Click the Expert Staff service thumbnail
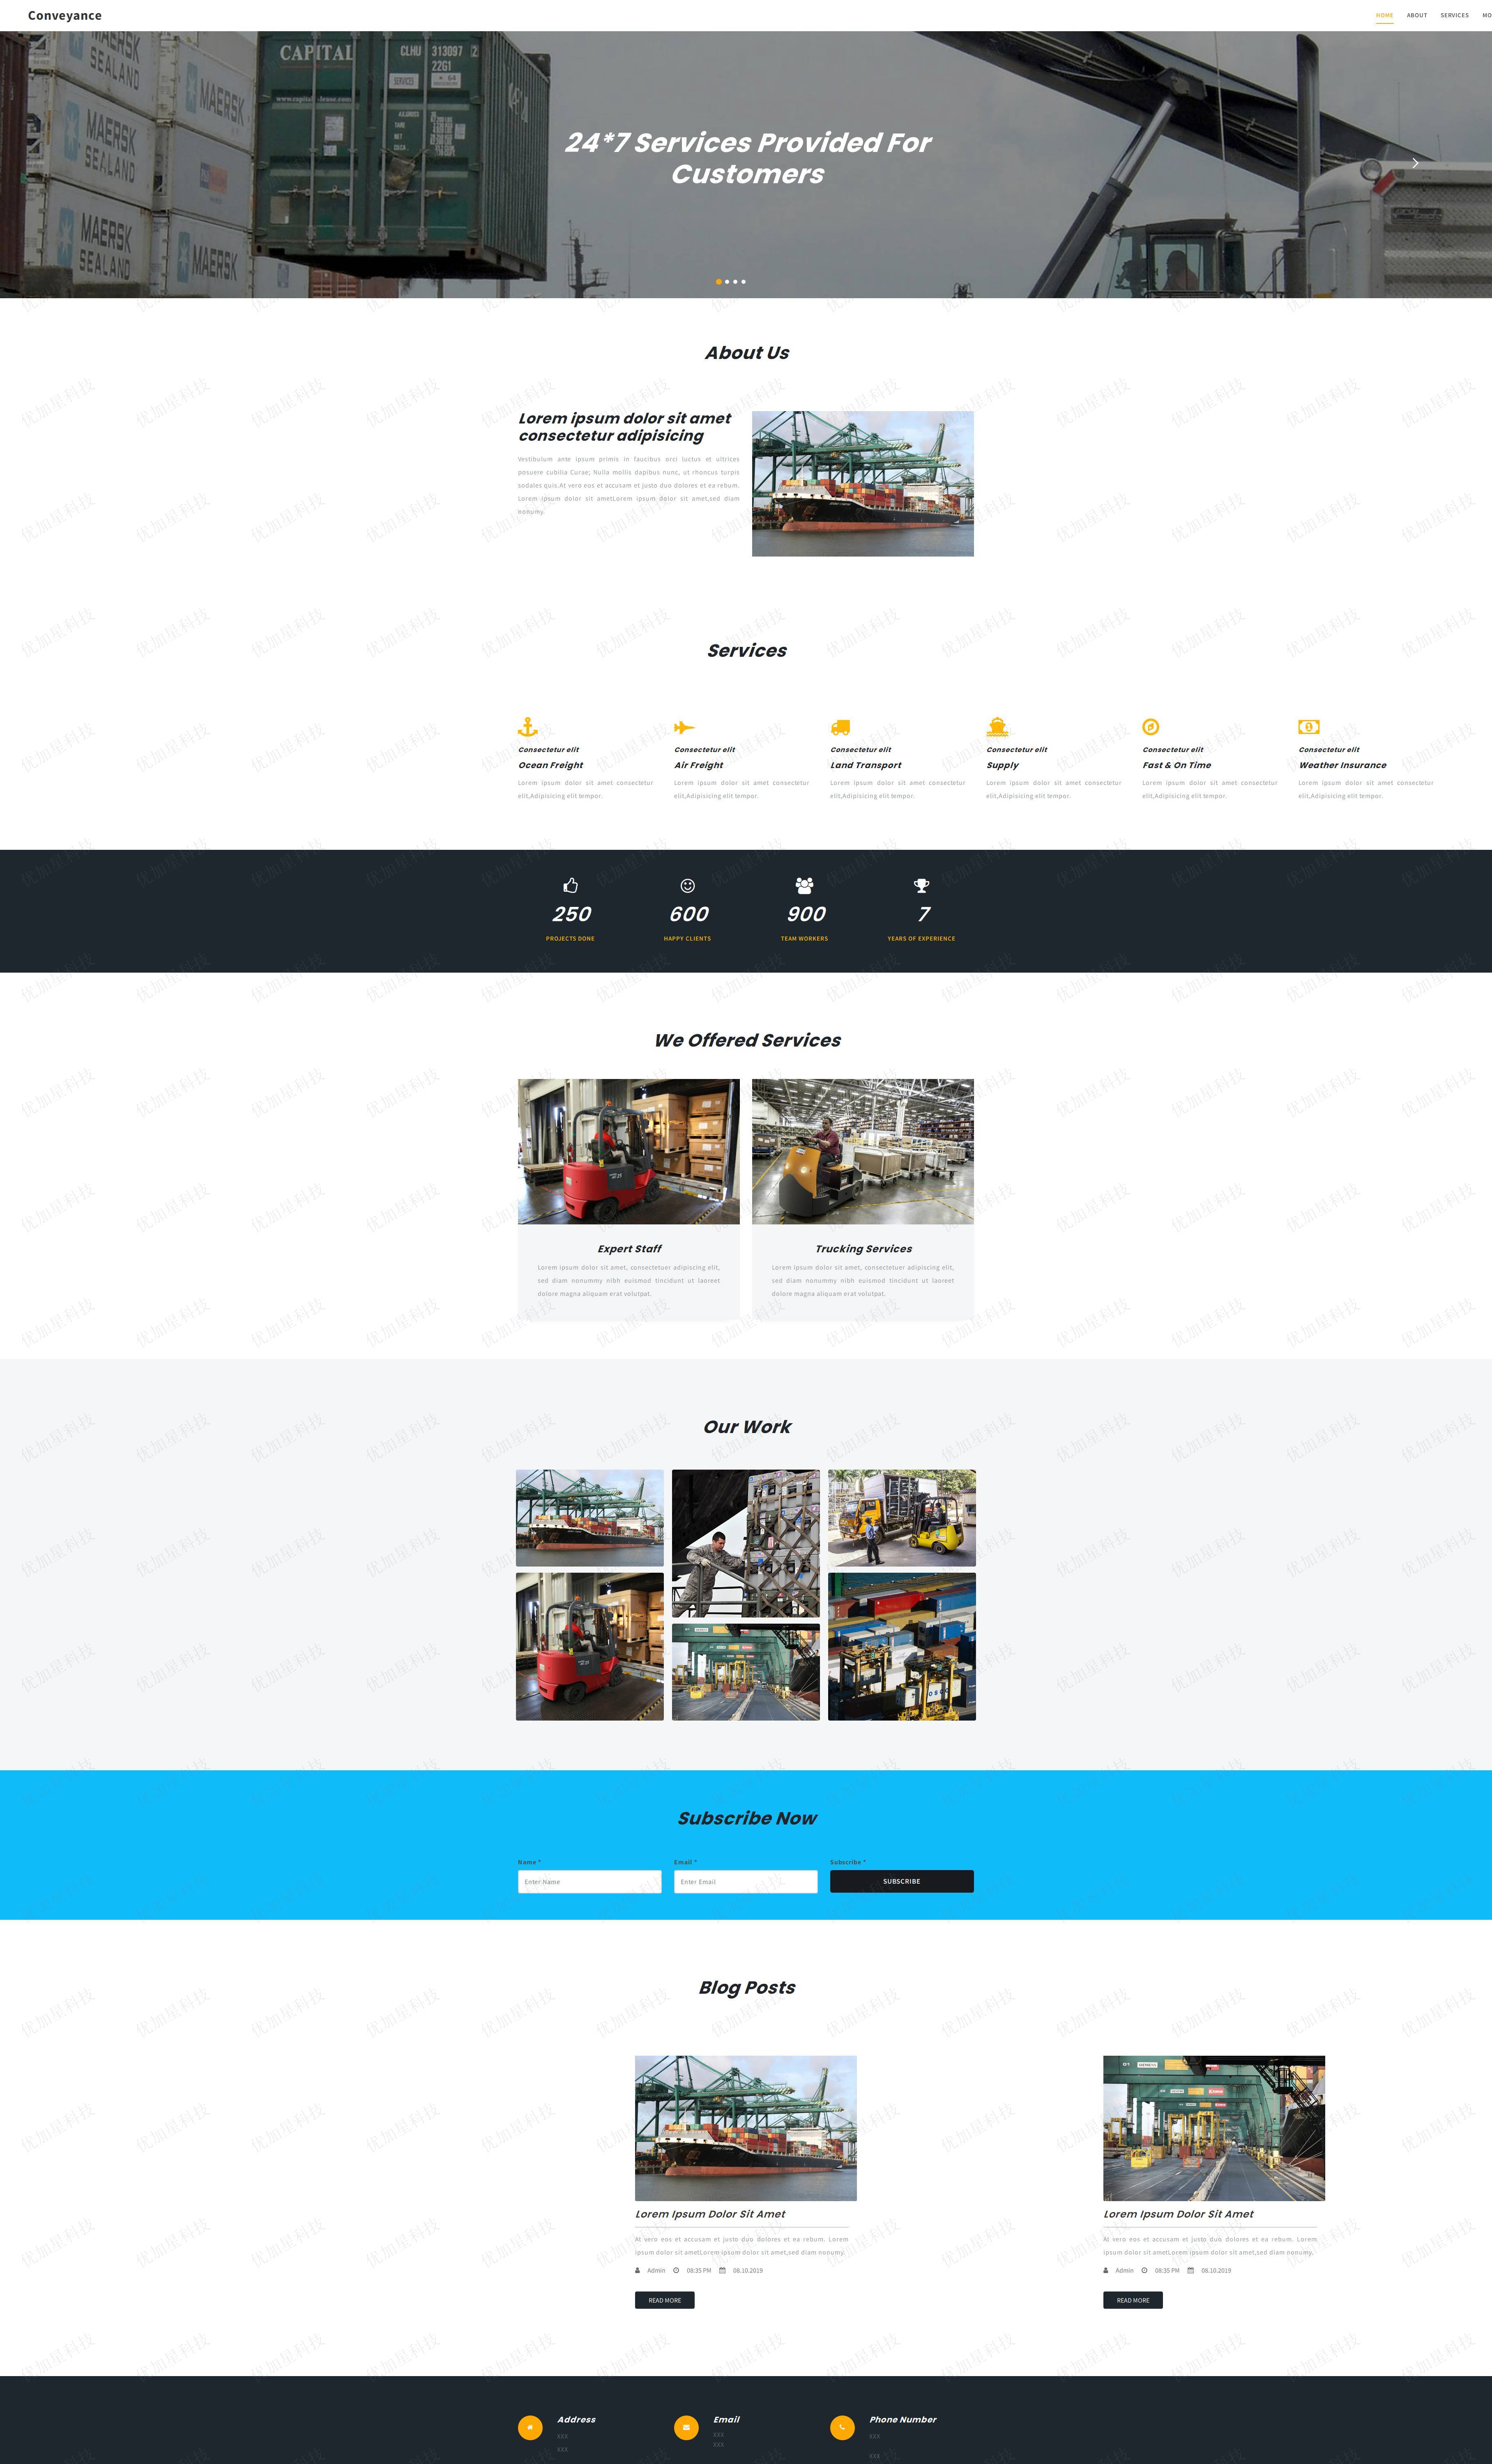Screen dimensions: 1492x2464 pos(626,1149)
